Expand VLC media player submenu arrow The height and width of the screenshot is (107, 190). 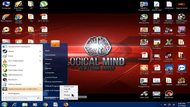(40, 61)
